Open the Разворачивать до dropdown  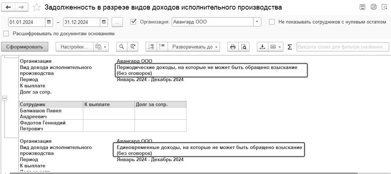click(194, 47)
